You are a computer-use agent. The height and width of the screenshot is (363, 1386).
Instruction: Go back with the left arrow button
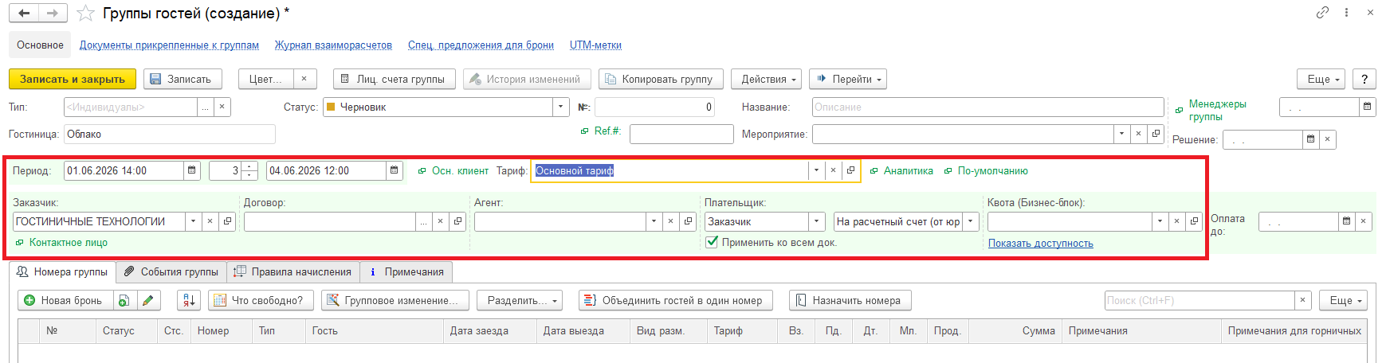coord(24,13)
